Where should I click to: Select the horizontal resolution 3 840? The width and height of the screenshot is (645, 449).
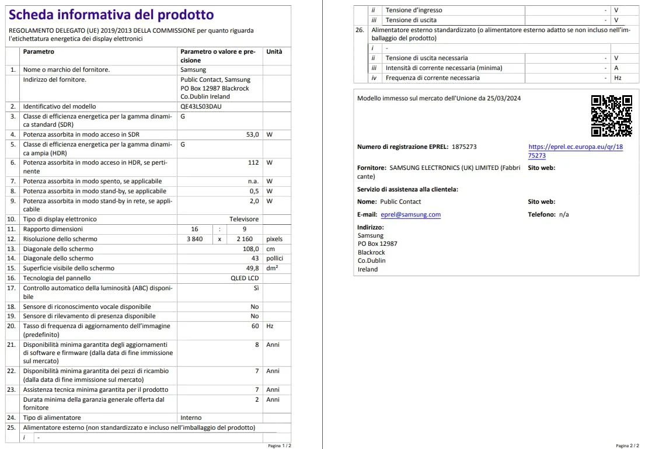coord(194,239)
